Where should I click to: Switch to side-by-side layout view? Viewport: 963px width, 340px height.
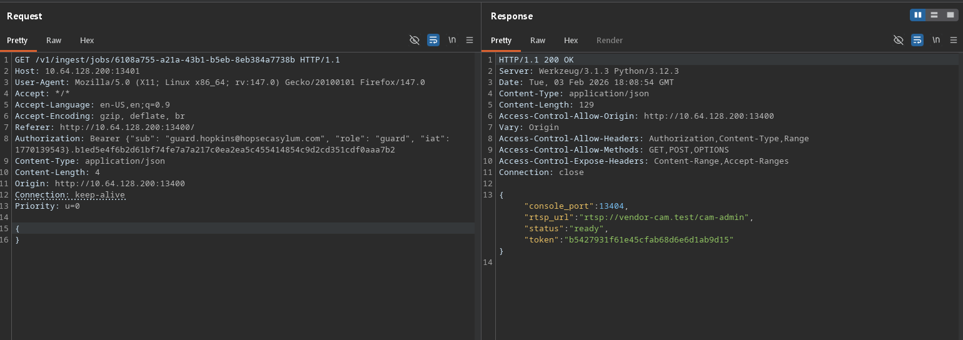point(917,15)
